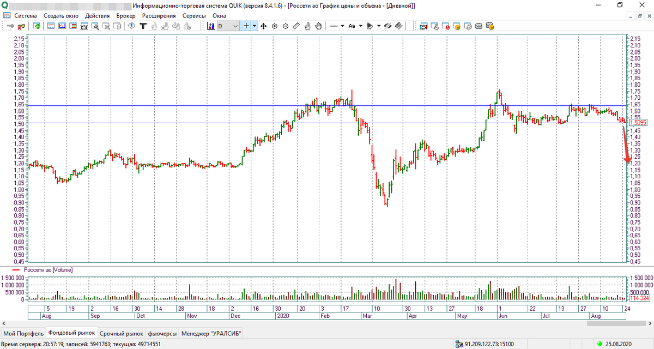Click the QUIK application icon in title bar
The image size is (654, 349).
5,5
